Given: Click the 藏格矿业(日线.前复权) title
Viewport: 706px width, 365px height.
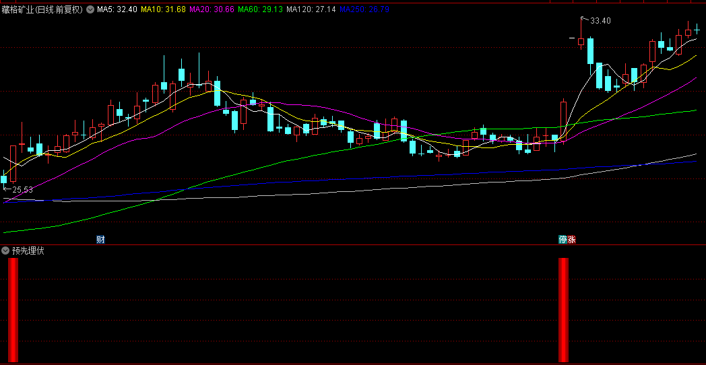Looking at the screenshot, I should 42,9.
